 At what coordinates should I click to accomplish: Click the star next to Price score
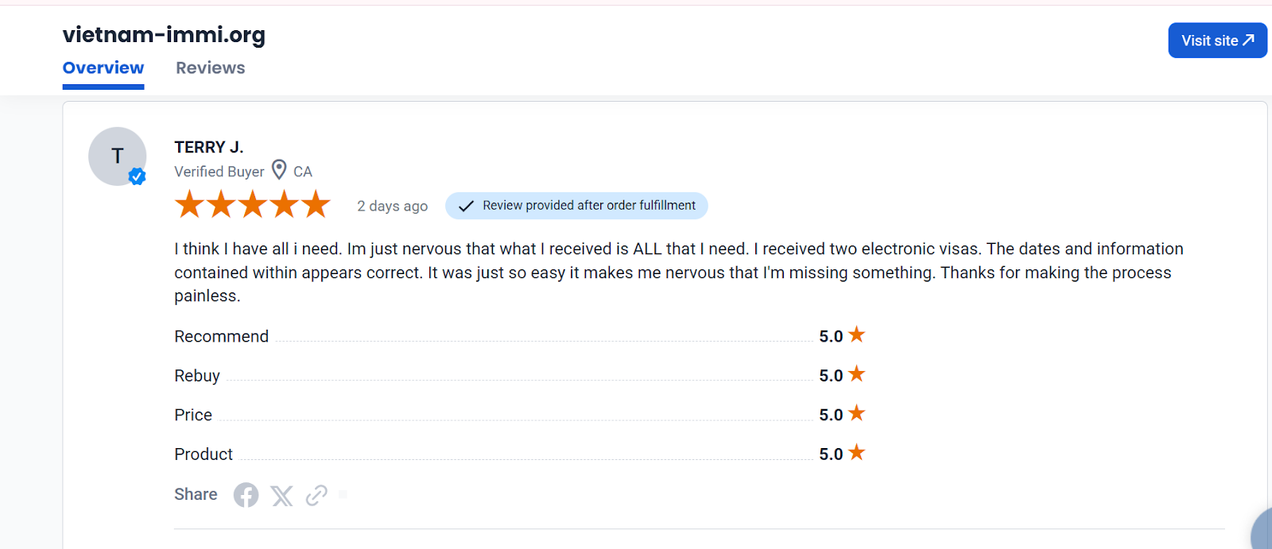point(856,413)
